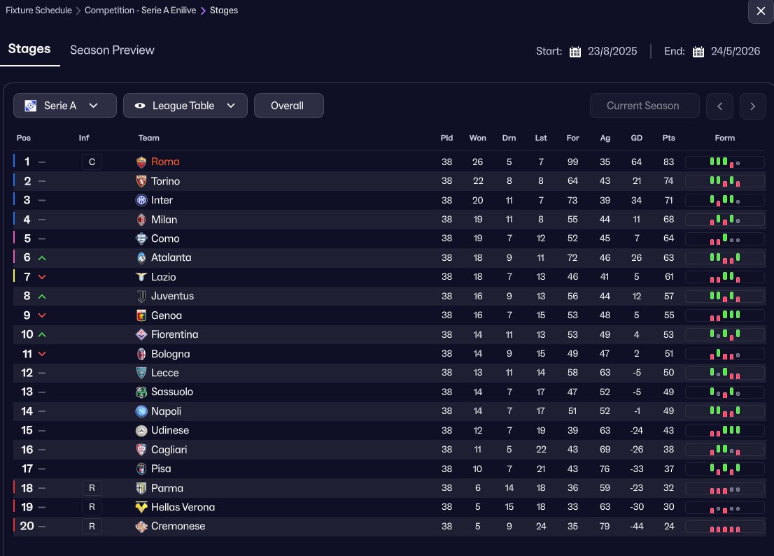Click the Juventus club badge icon
The height and width of the screenshot is (556, 774).
141,297
